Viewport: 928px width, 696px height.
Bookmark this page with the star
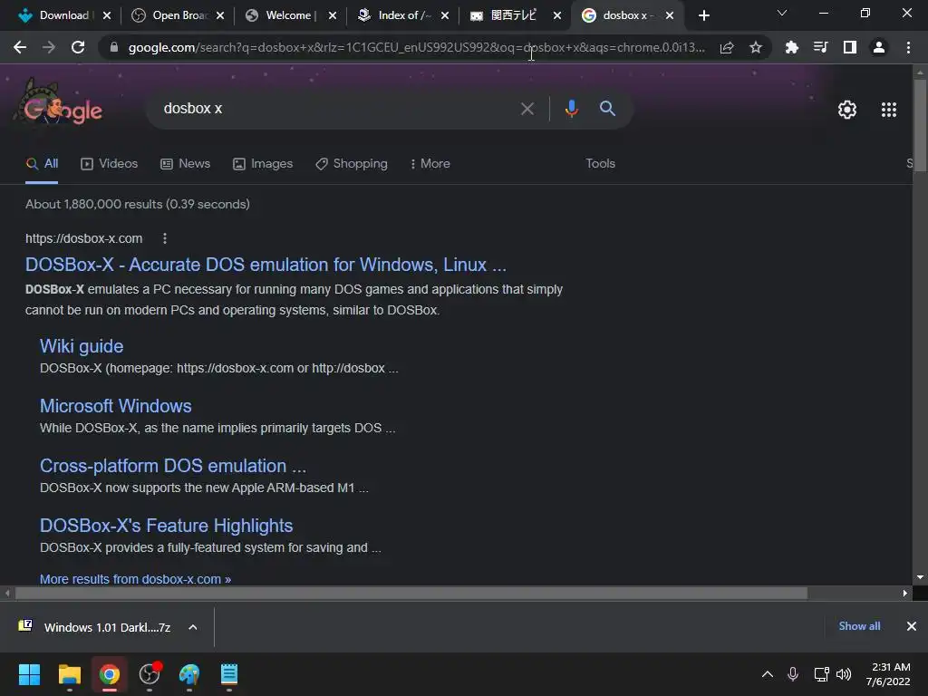pyautogui.click(x=755, y=47)
